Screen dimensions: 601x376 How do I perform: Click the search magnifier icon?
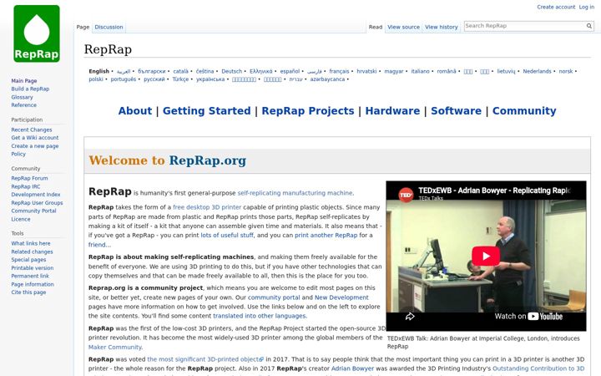[589, 26]
